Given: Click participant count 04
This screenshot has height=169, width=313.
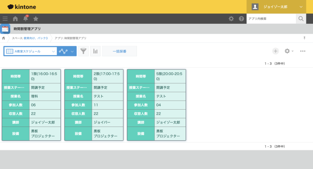Looking at the screenshot, I should click(x=159, y=105).
